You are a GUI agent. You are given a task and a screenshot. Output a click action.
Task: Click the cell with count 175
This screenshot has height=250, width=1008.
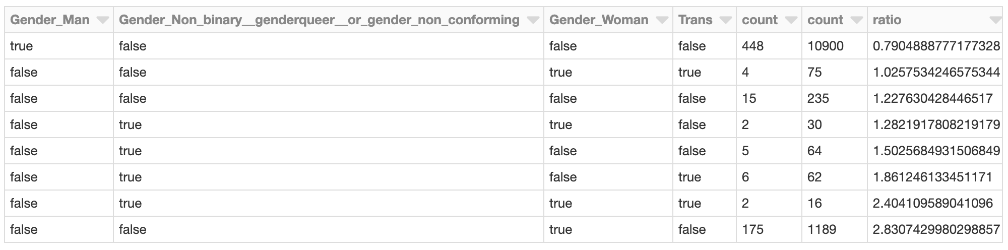coord(752,230)
